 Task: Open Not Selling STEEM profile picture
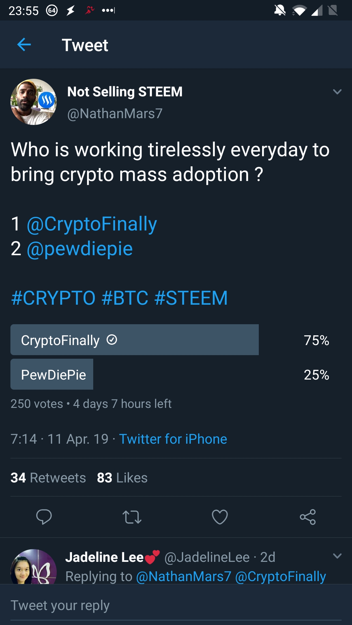click(34, 102)
